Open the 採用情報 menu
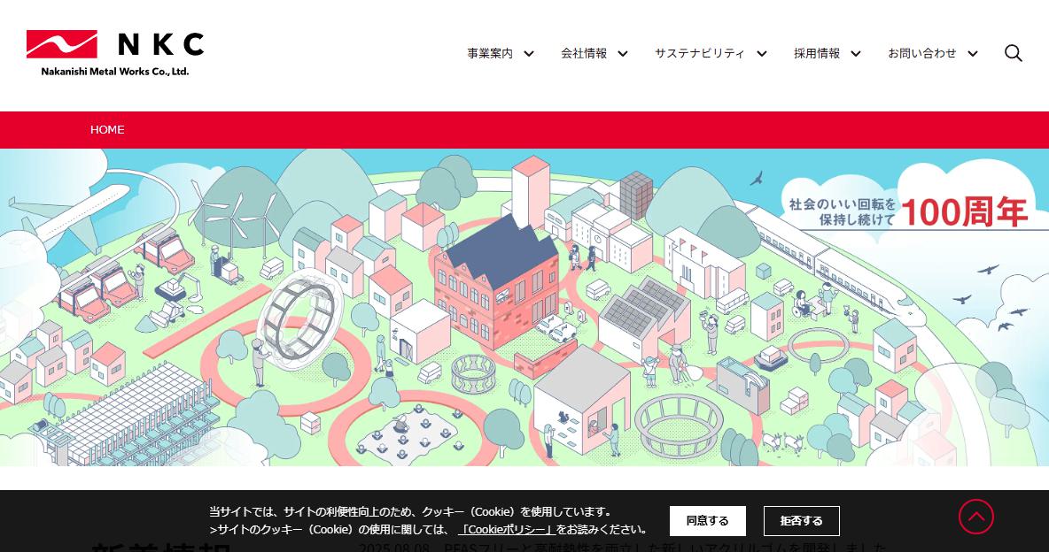This screenshot has height=552, width=1049. (x=816, y=53)
